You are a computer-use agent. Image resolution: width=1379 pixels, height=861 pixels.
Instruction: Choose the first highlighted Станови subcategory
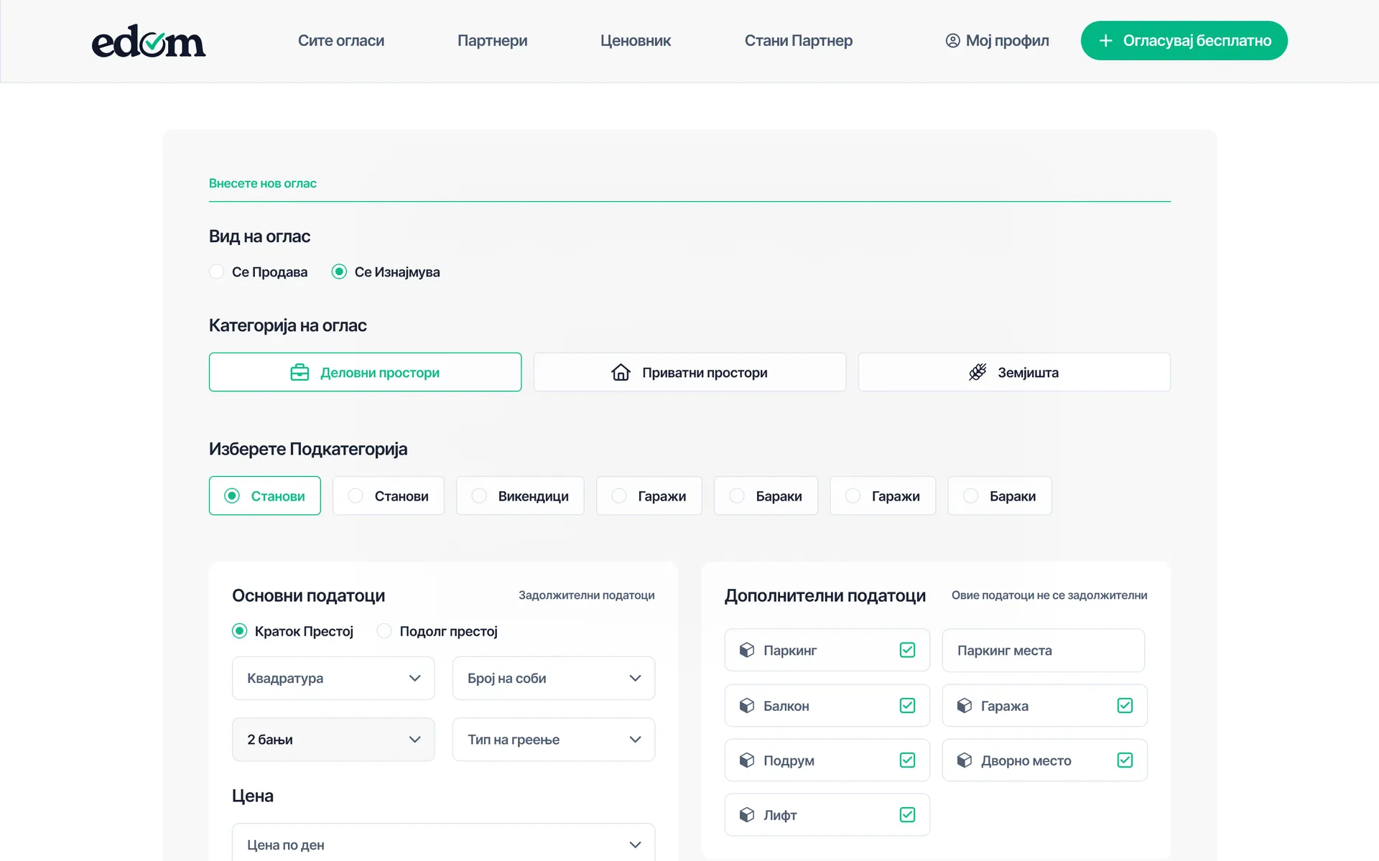pyautogui.click(x=265, y=495)
